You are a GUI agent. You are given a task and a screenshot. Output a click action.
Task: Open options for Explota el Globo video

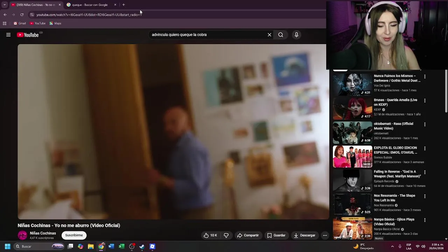coord(425,148)
